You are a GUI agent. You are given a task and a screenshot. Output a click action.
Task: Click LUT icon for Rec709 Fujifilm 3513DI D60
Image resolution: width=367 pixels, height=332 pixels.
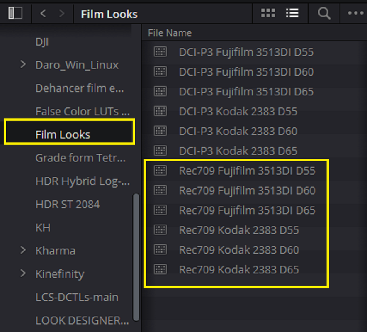(160, 190)
